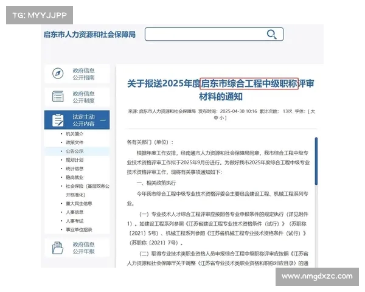
Task: Focus the site search input box
Action: point(207,34)
